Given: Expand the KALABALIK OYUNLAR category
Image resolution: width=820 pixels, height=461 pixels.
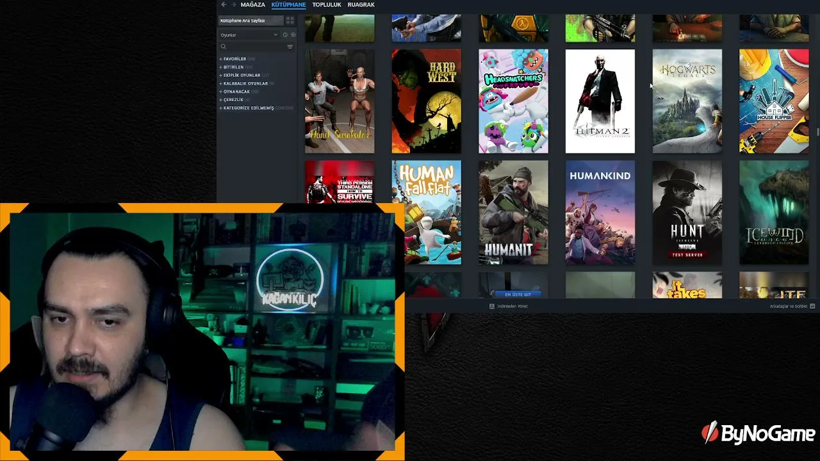Looking at the screenshot, I should [247, 83].
